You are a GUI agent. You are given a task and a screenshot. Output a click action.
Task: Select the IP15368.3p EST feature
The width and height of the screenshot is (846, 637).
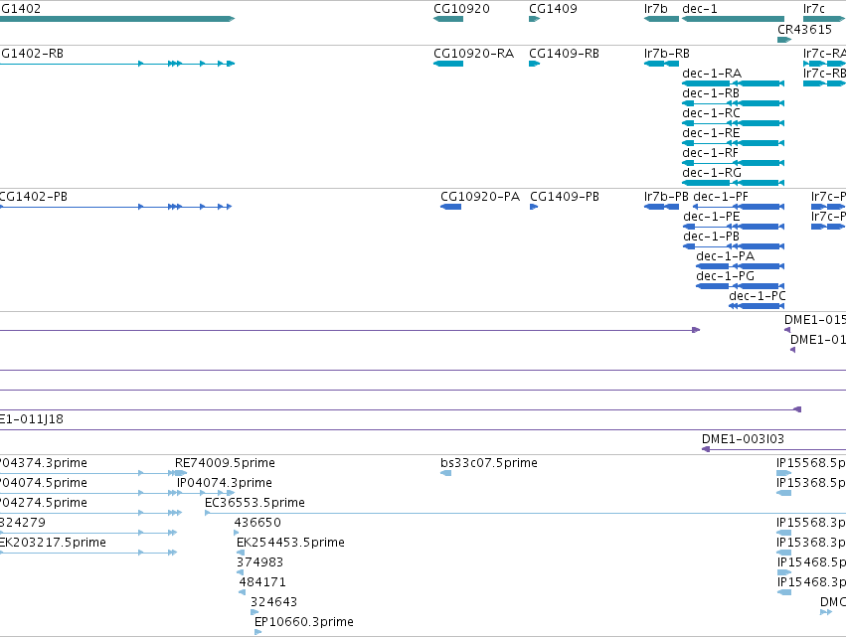point(784,553)
